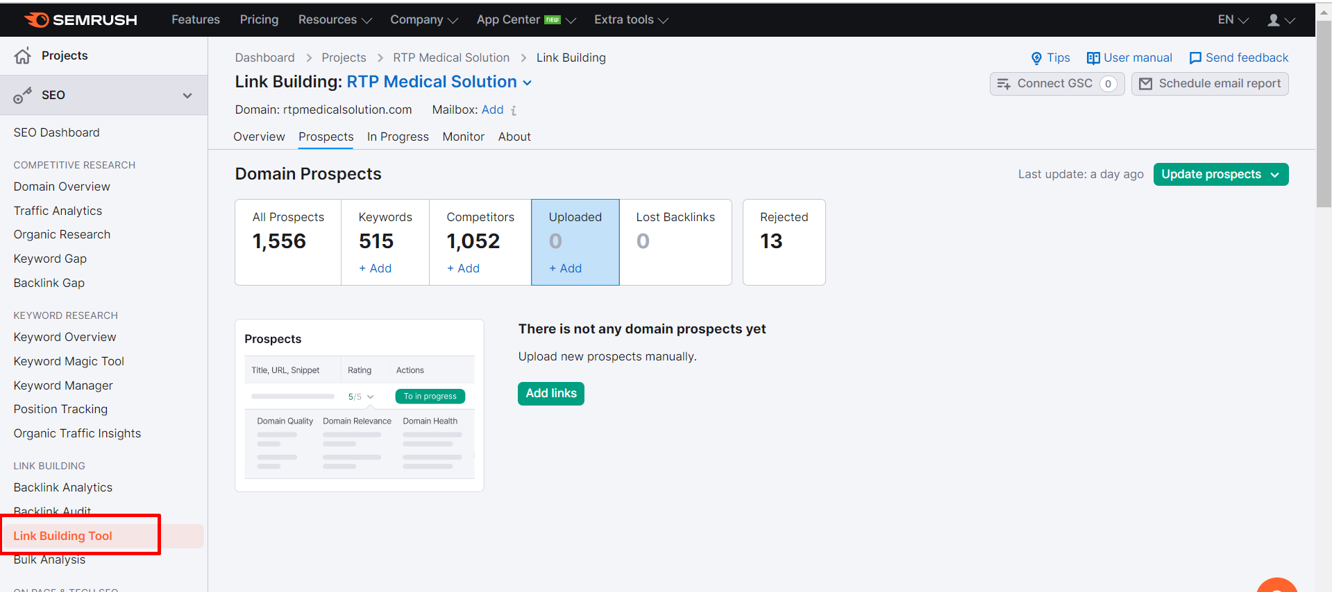Open Domain Overview in sidebar
The height and width of the screenshot is (592, 1332).
[x=62, y=187]
